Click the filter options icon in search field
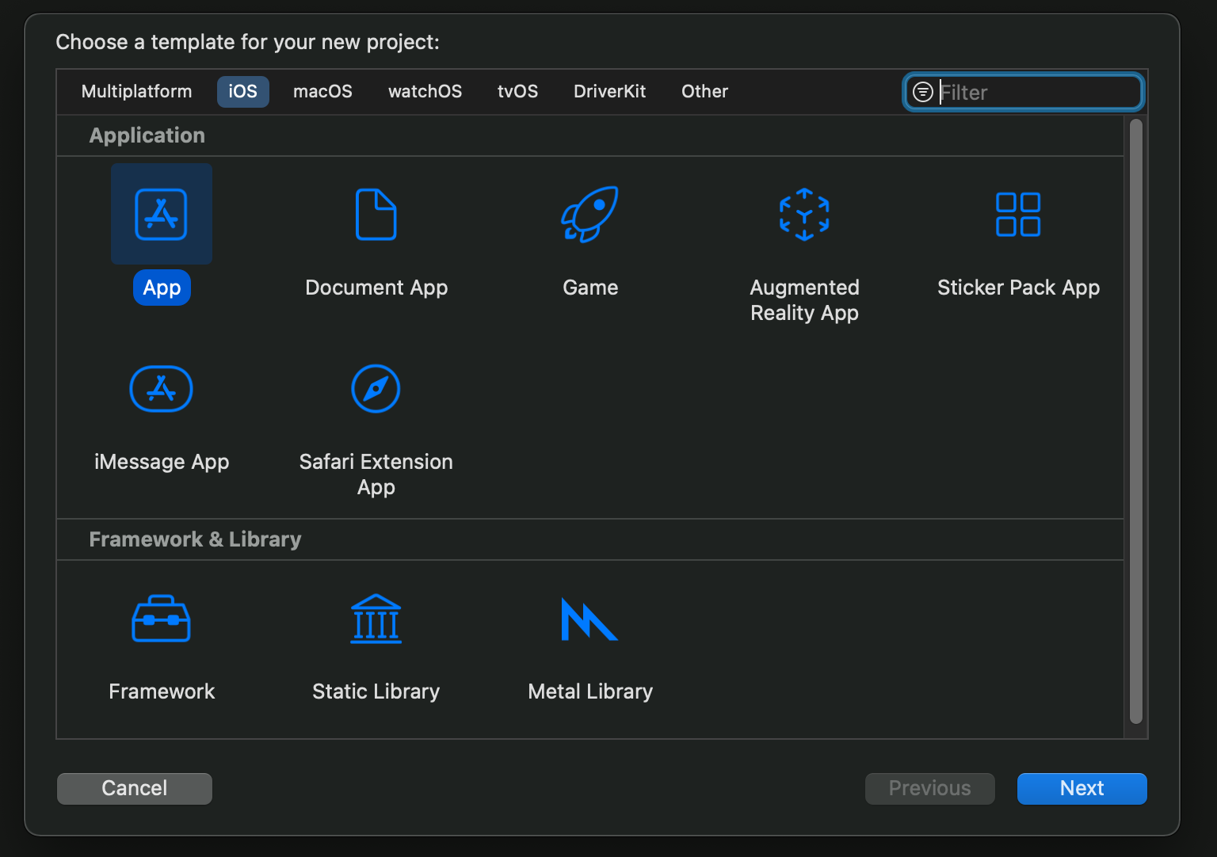Screen dimensions: 1217x857 923,92
